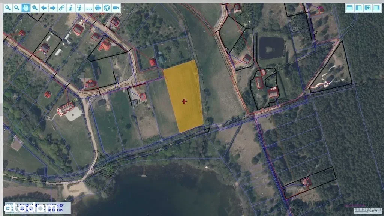384x216 pixels.
Task: Toggle the right side panel button
Action: 376,7
